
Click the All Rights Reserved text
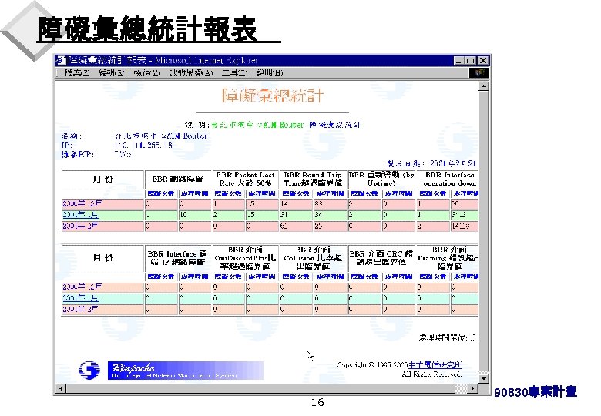point(431,374)
